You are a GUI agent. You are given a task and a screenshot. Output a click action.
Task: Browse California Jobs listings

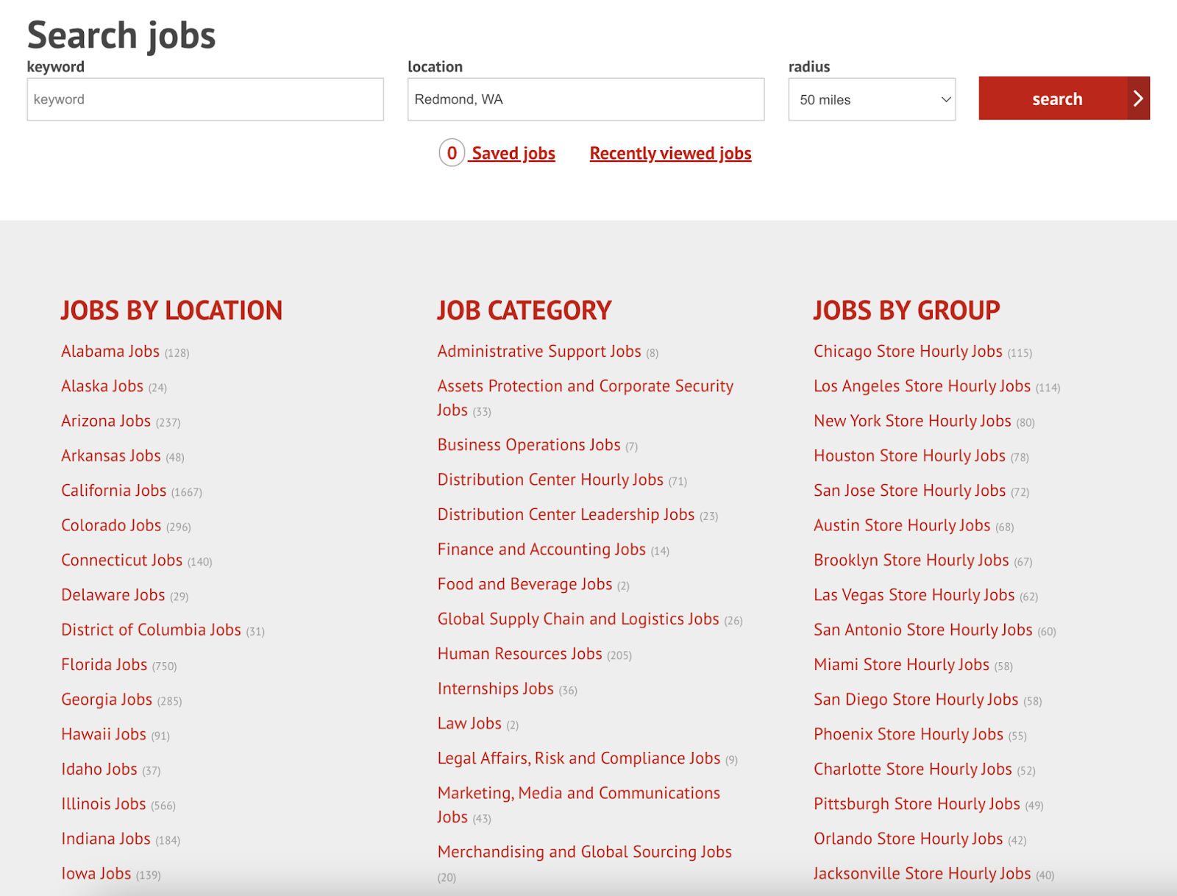click(113, 490)
